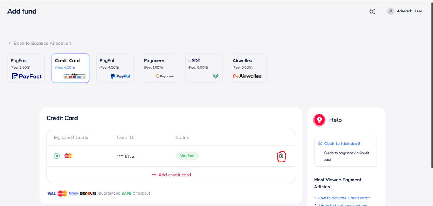Open the Adreach User account menu

pyautogui.click(x=409, y=11)
